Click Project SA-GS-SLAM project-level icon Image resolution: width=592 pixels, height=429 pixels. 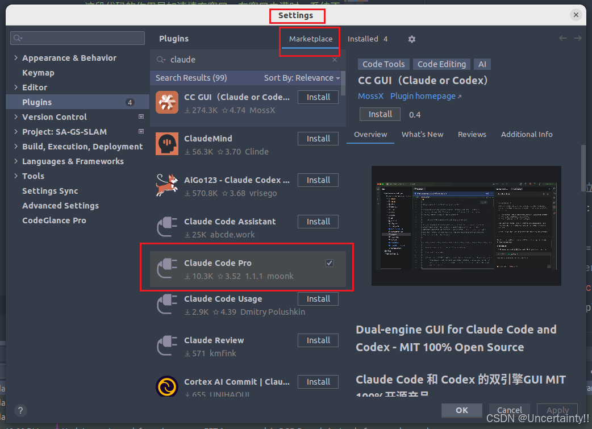click(x=141, y=131)
